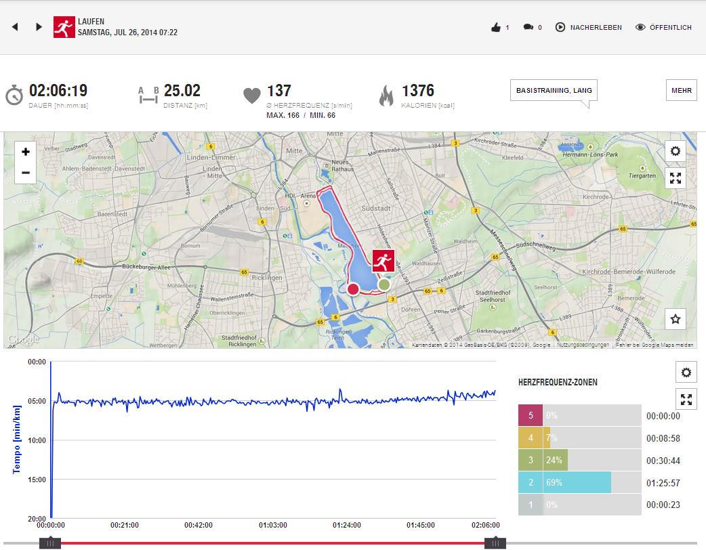The height and width of the screenshot is (550, 706).
Task: Click the left timeline range slider handle
Action: [50, 543]
